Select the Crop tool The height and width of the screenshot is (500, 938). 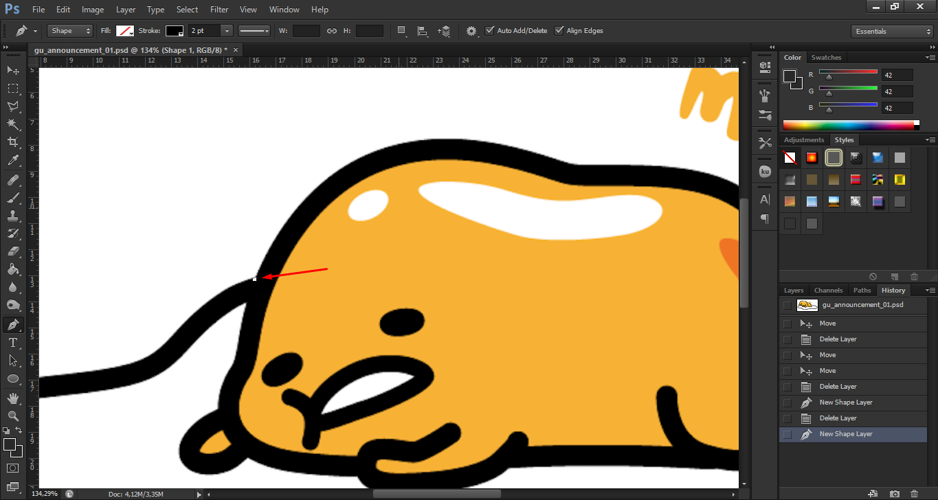[13, 142]
